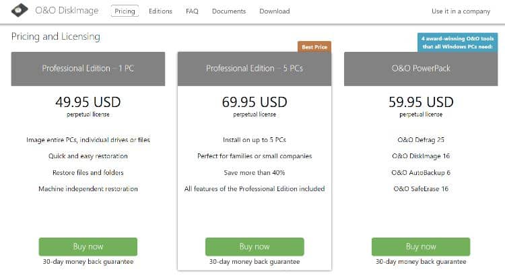505x280 pixels.
Task: Click the O&O SafeErase 16 item
Action: point(421,188)
